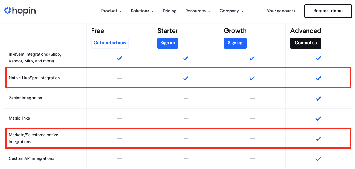Click the Advanced checkmark for Magic links
Image resolution: width=355 pixels, height=169 pixels.
(x=319, y=118)
